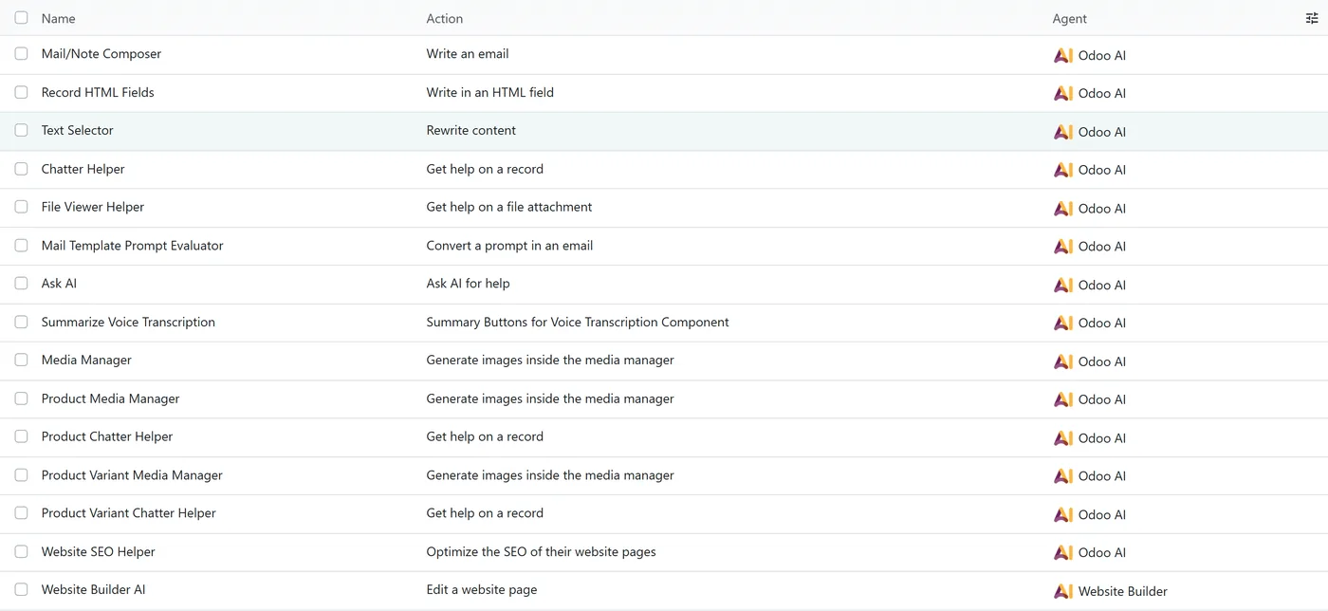
Task: Tick the Media Manager row checkbox
Action: 21,360
